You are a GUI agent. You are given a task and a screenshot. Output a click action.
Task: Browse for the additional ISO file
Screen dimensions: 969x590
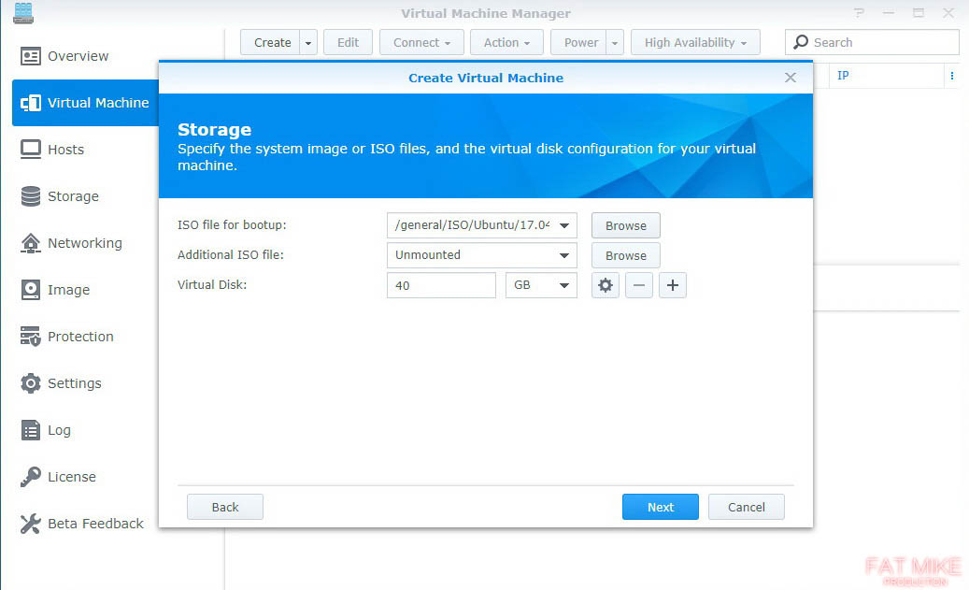(625, 255)
